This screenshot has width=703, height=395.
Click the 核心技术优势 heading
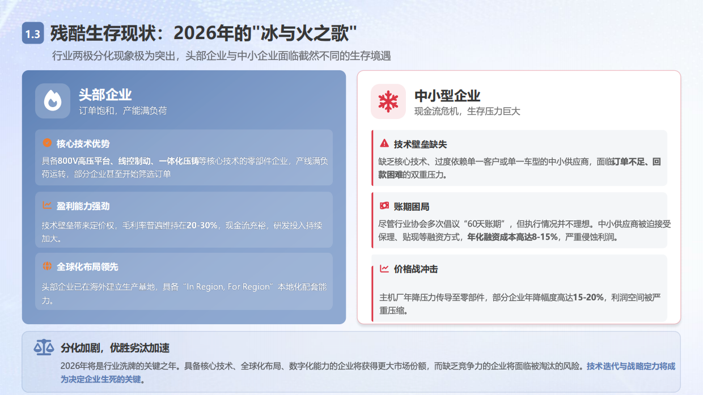(x=83, y=144)
